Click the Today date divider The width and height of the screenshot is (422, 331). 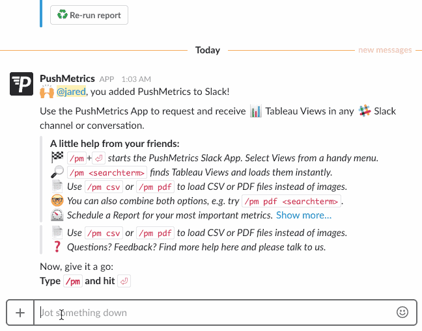[208, 50]
